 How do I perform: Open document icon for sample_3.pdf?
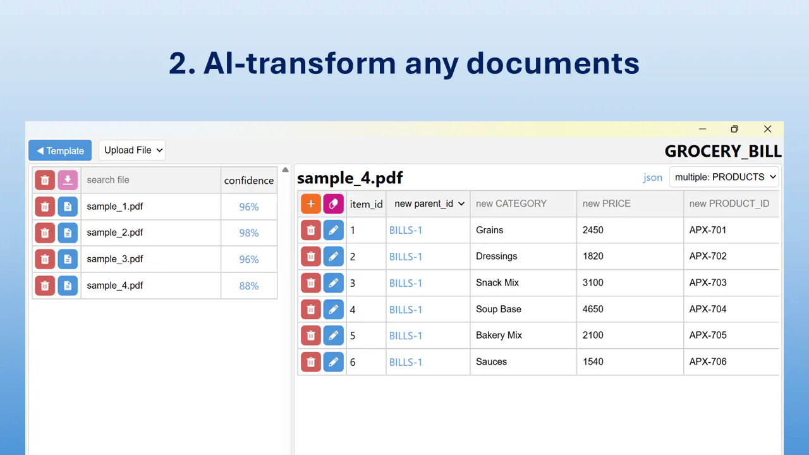point(68,259)
